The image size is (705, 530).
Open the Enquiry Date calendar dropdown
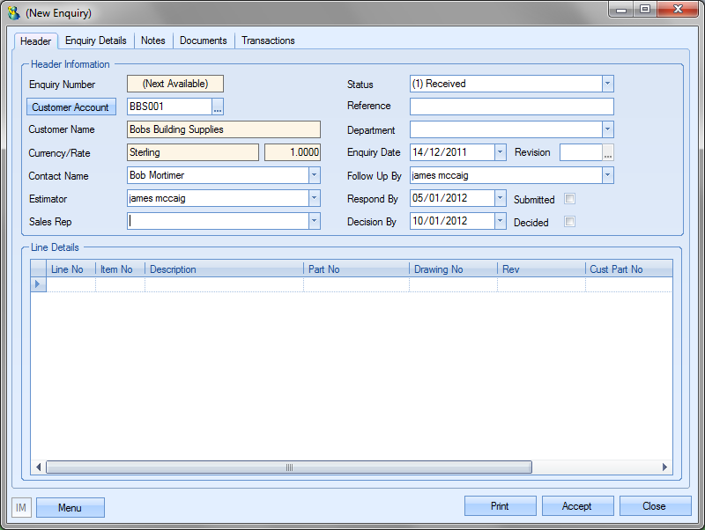click(501, 152)
